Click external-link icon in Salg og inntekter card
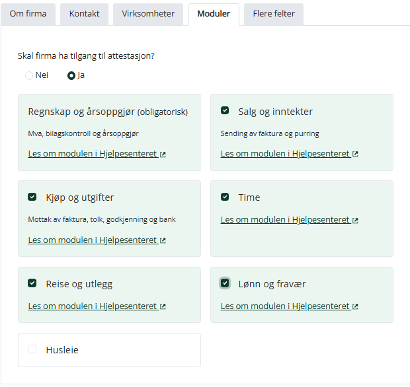410x387 pixels. tap(355, 154)
